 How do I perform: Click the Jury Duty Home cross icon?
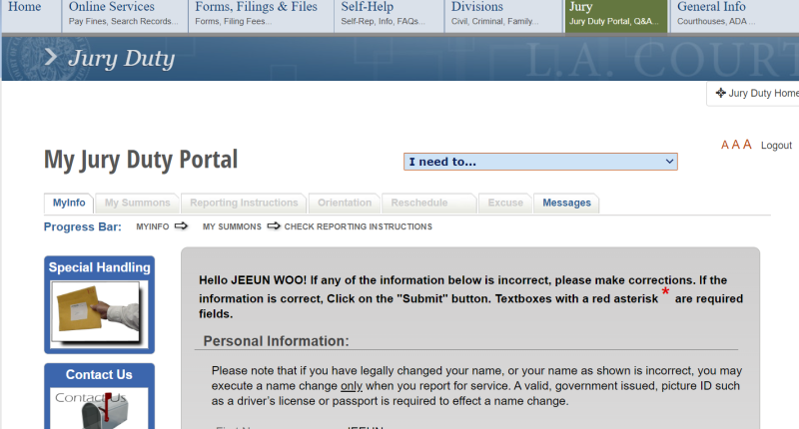pyautogui.click(x=720, y=93)
